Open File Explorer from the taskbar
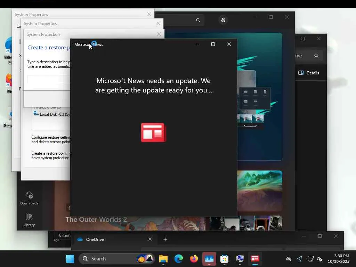The image size is (356, 267). point(163,259)
